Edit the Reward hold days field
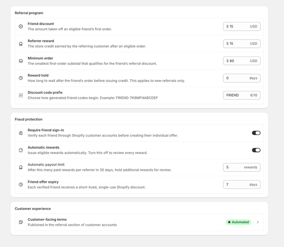The width and height of the screenshot is (284, 247). tap(242, 78)
